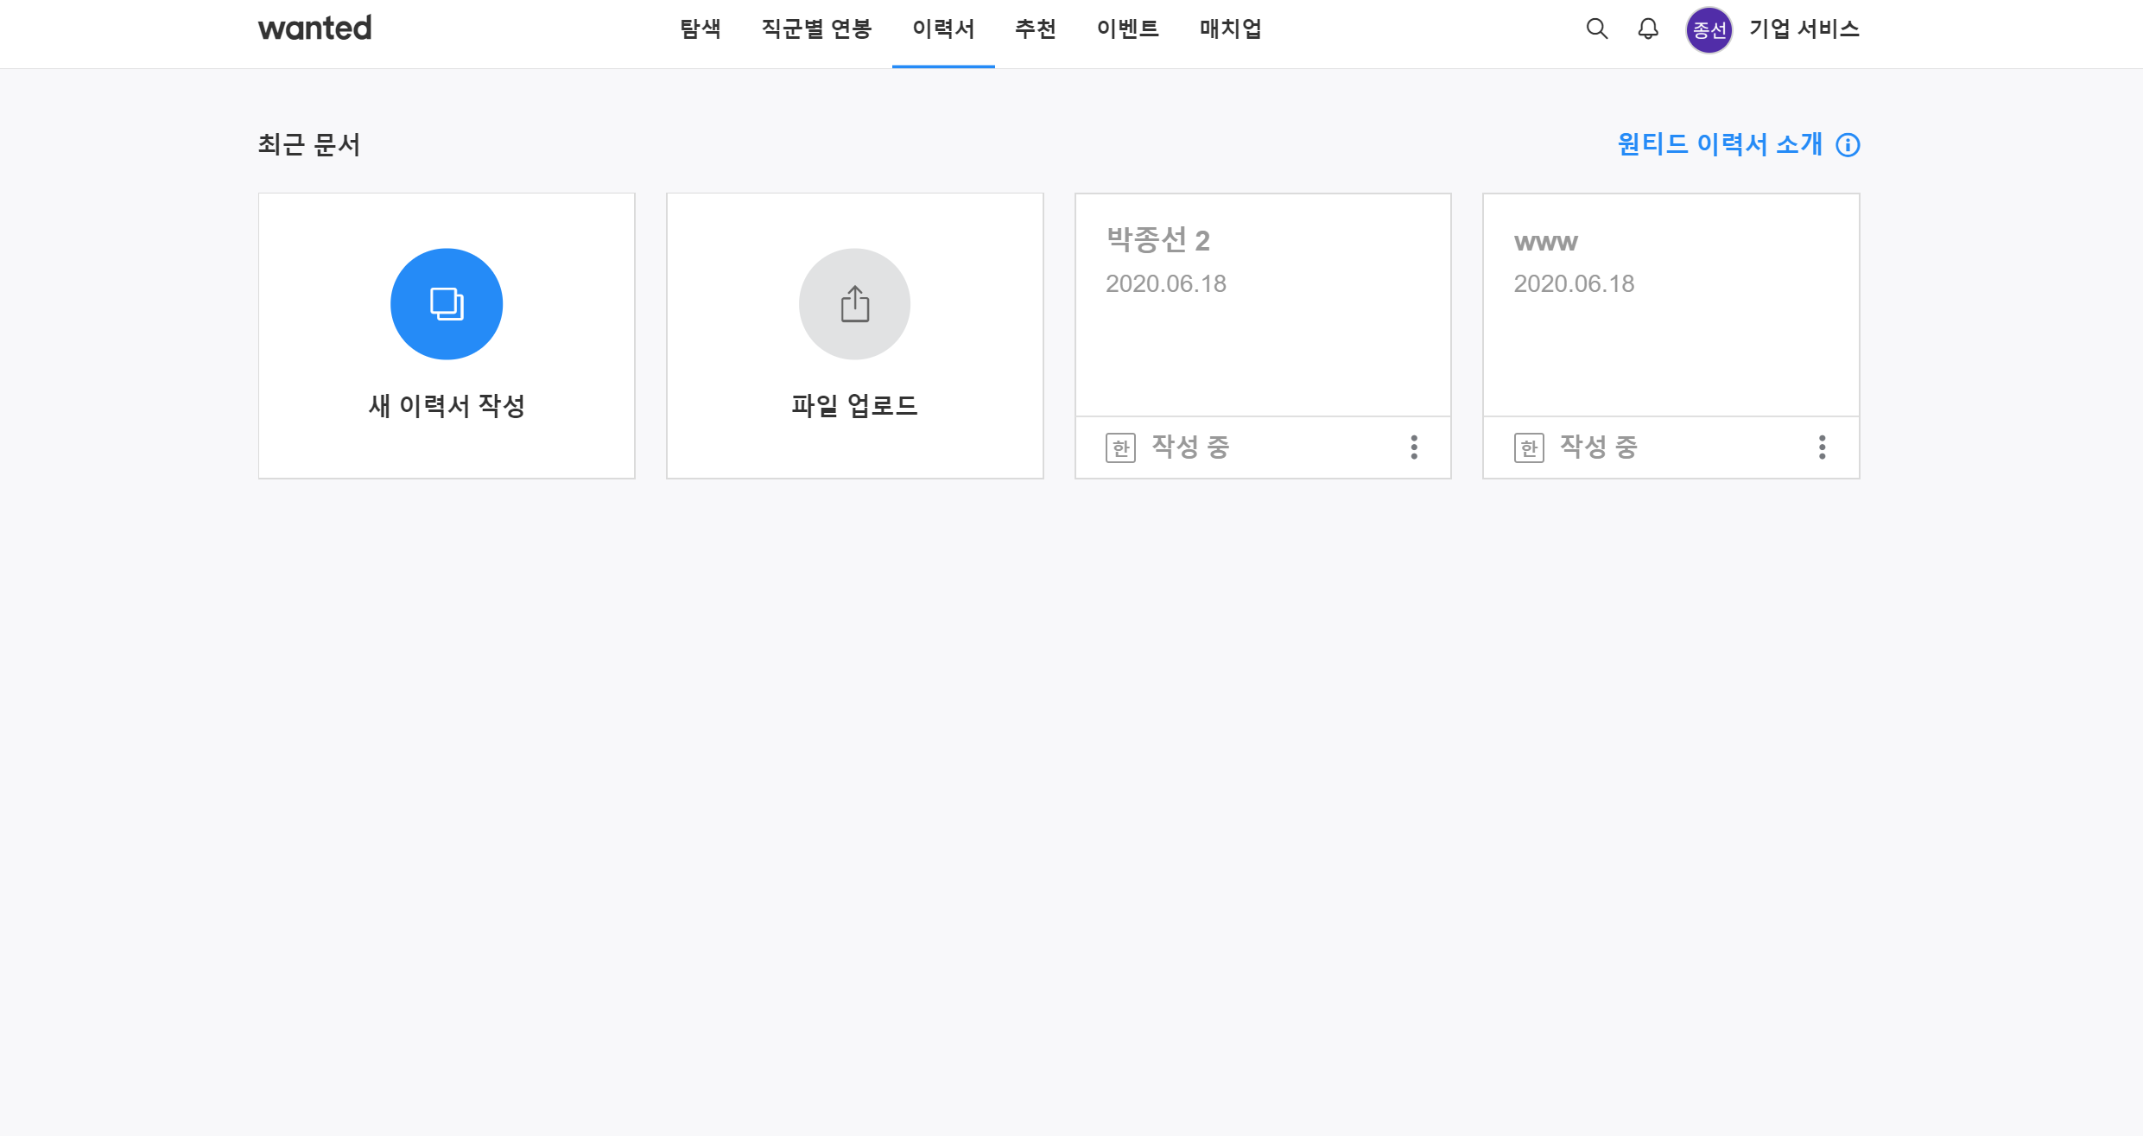
Task: Click 작성 중 status on www card
Action: click(x=1598, y=447)
